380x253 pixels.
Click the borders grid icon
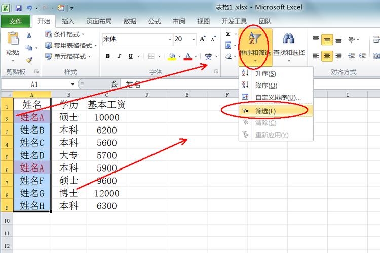[x=151, y=56]
